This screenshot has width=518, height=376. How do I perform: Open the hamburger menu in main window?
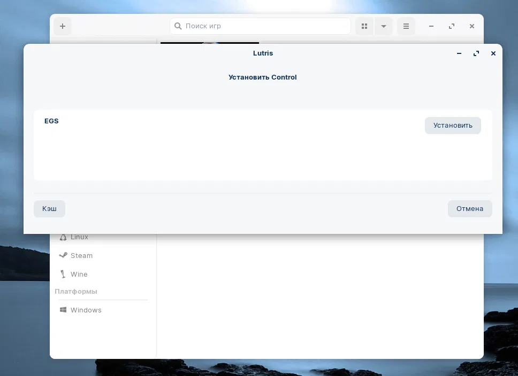[406, 26]
